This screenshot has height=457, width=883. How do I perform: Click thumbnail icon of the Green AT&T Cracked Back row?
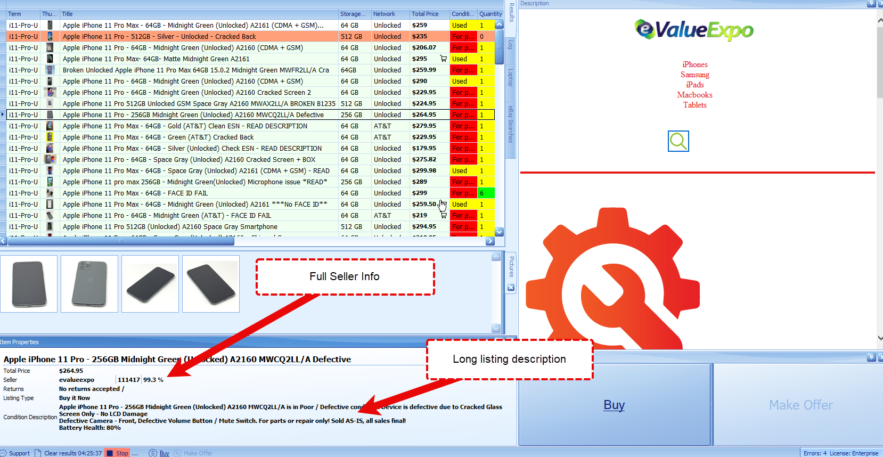point(50,137)
